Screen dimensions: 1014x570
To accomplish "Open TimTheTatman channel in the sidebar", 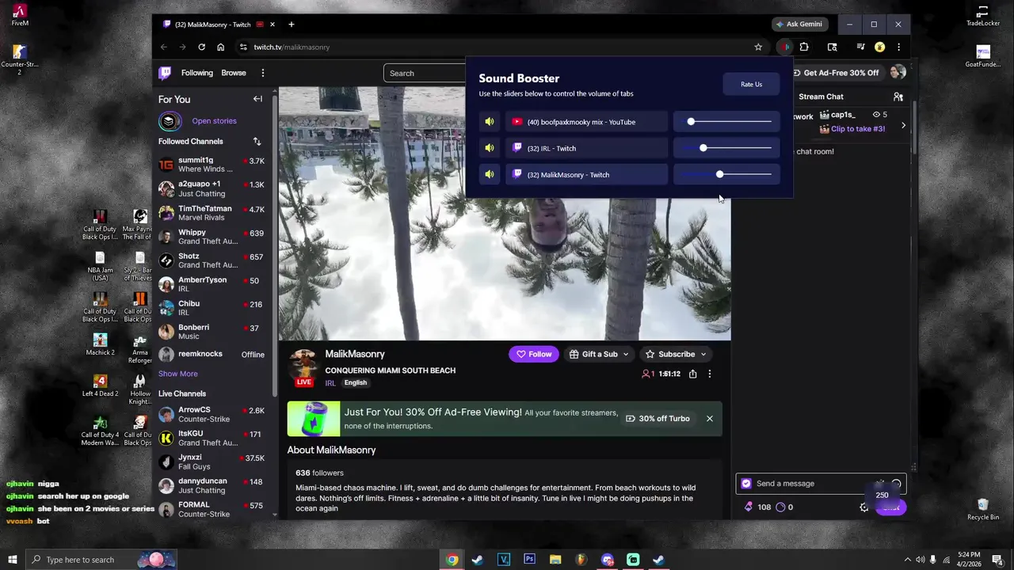I will (x=212, y=213).
